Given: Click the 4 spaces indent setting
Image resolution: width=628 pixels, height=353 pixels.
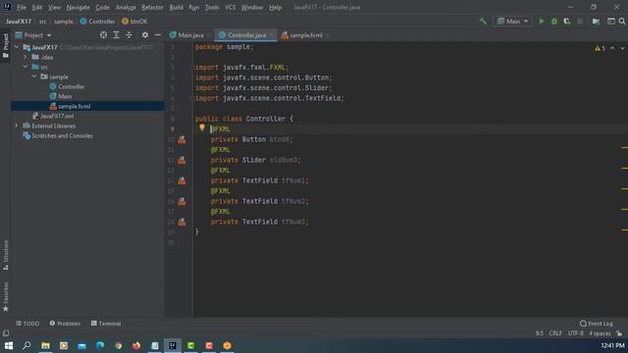Looking at the screenshot, I should 600,333.
